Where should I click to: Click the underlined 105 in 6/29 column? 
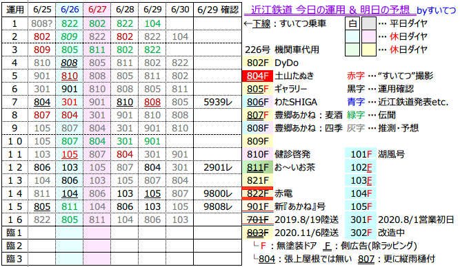pyautogui.click(x=152, y=193)
